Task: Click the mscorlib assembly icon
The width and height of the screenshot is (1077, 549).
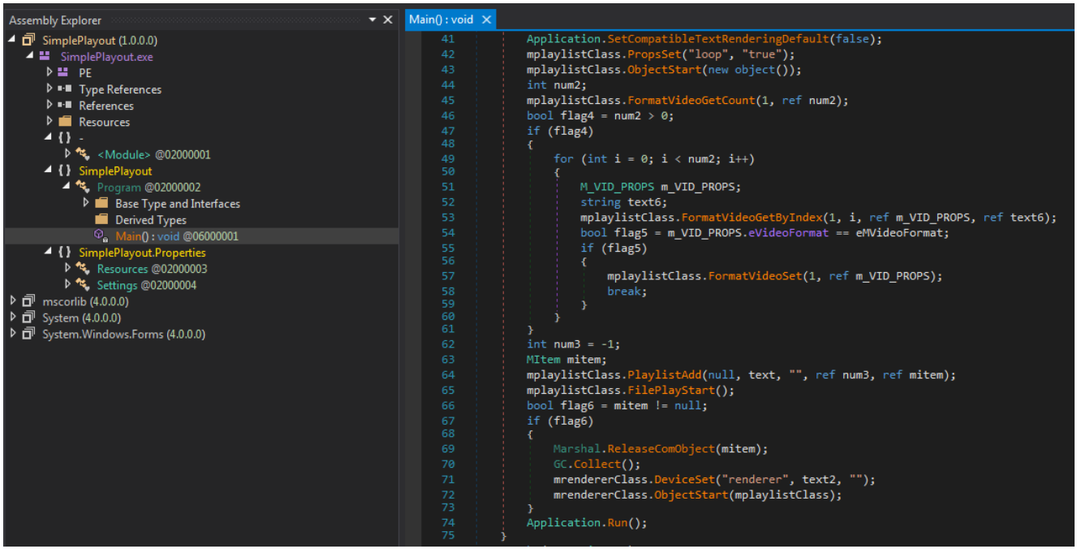Action: (x=29, y=301)
